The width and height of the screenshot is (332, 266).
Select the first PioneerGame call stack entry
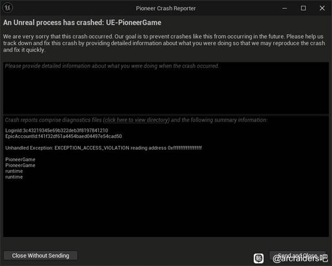20,159
